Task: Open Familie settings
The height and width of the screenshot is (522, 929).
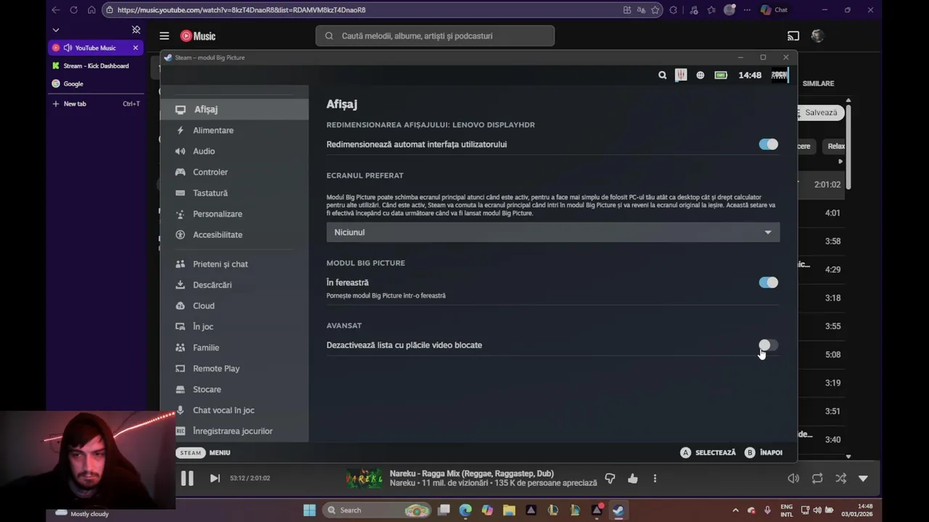Action: (x=234, y=348)
